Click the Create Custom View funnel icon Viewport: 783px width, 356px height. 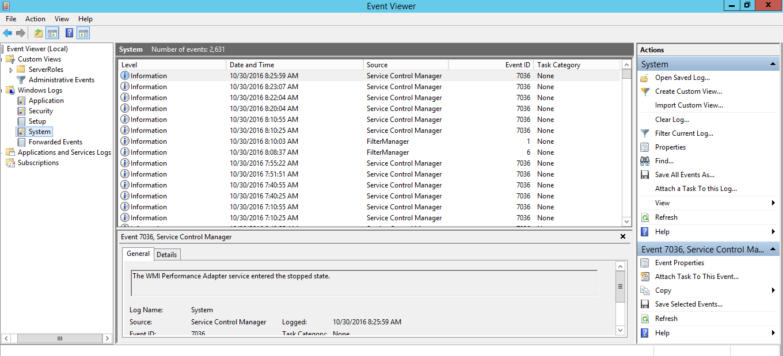pyautogui.click(x=645, y=91)
